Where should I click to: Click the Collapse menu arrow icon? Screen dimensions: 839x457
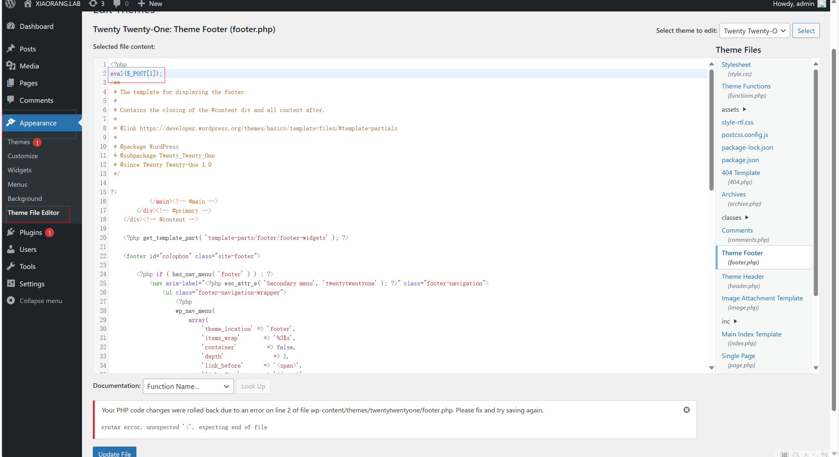[11, 300]
